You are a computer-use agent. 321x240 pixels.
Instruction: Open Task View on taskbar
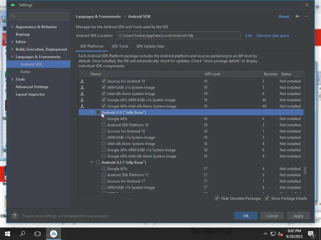click(38, 234)
